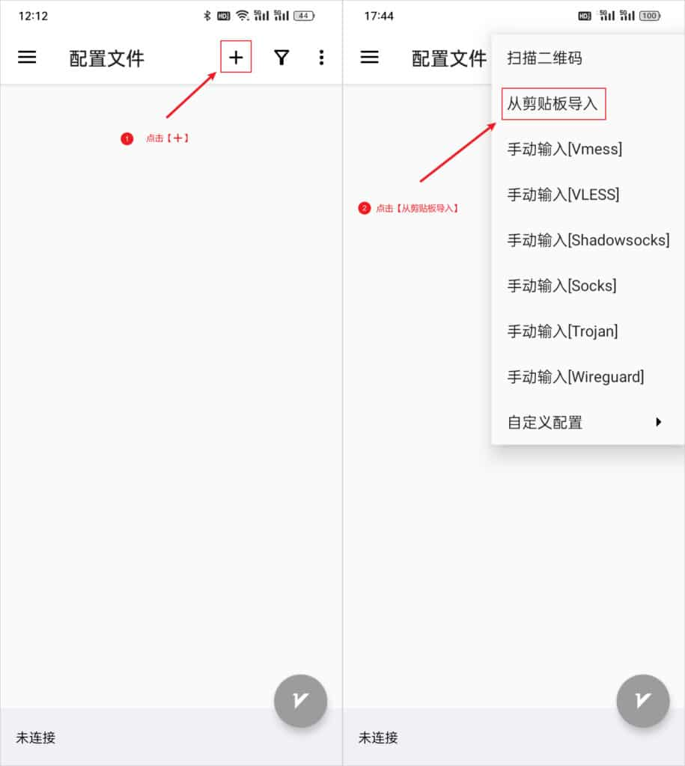Tap Bluetooth icon in status bar
Viewport: 685px width, 766px height.
click(x=207, y=16)
